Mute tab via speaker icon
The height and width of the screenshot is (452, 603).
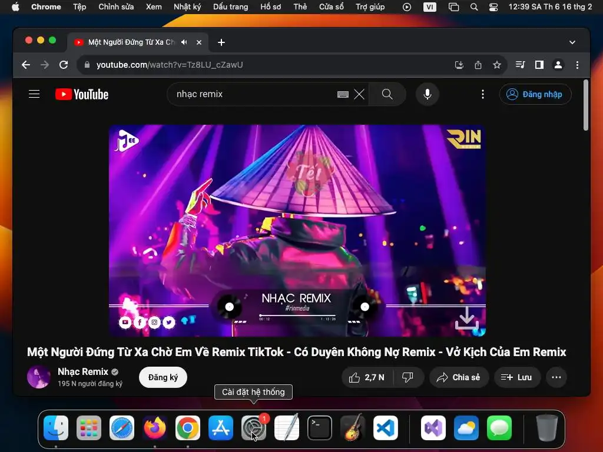(x=184, y=42)
